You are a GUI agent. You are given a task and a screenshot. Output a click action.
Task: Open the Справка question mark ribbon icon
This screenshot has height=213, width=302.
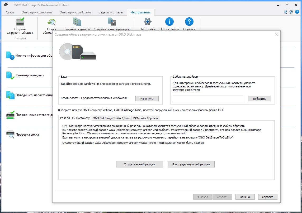pyautogui.click(x=189, y=22)
